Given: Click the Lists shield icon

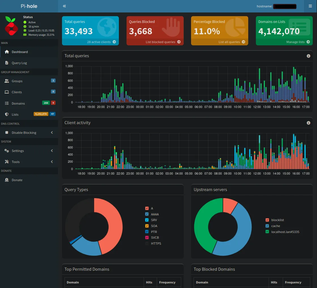Looking at the screenshot, I should [7, 115].
